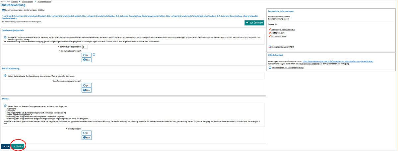The width and height of the screenshot is (398, 151).
Task: Click the Zur Übersicht button
Action: click(x=254, y=23)
